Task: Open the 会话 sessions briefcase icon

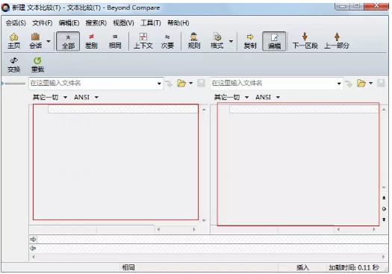Action: (x=36, y=41)
